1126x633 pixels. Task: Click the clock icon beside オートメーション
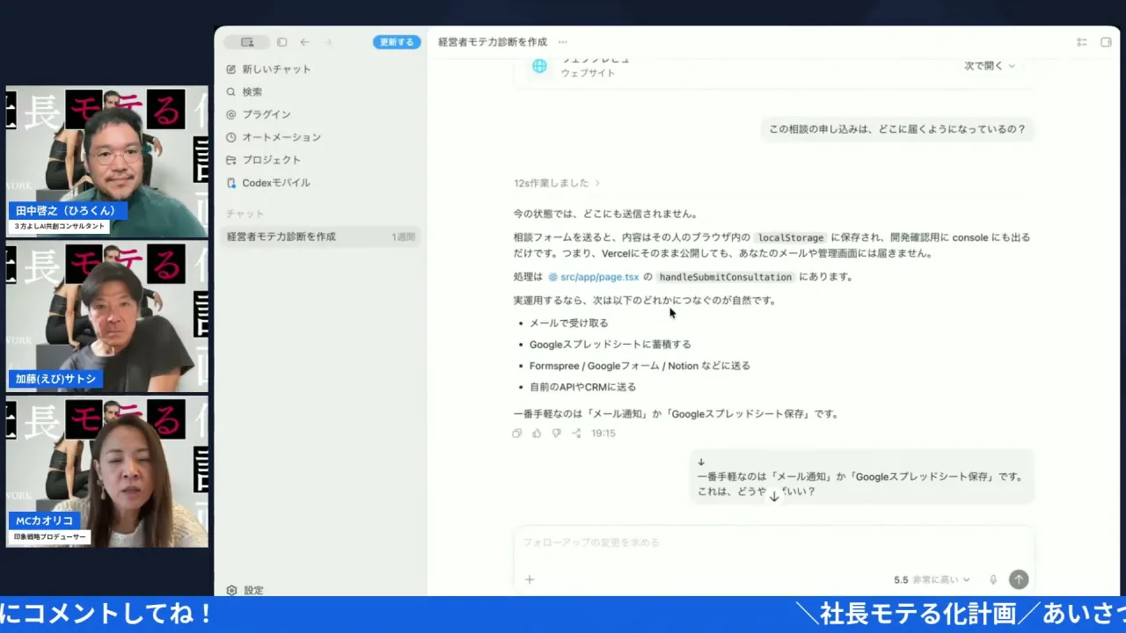[x=231, y=137]
